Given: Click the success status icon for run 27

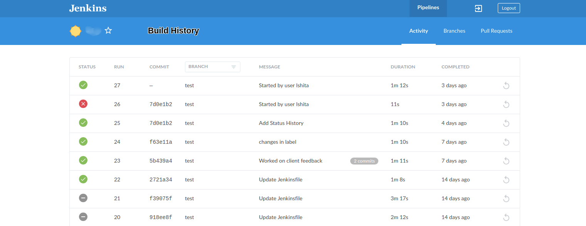Looking at the screenshot, I should (x=83, y=85).
